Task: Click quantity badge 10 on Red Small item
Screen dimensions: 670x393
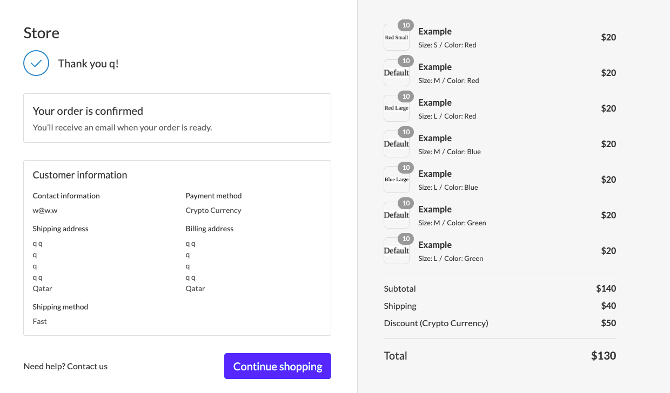Action: click(406, 25)
